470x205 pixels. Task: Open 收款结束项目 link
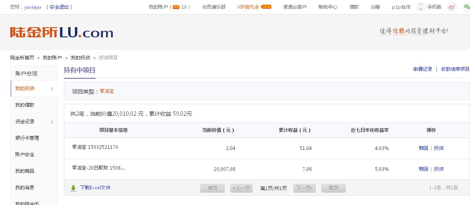click(455, 69)
